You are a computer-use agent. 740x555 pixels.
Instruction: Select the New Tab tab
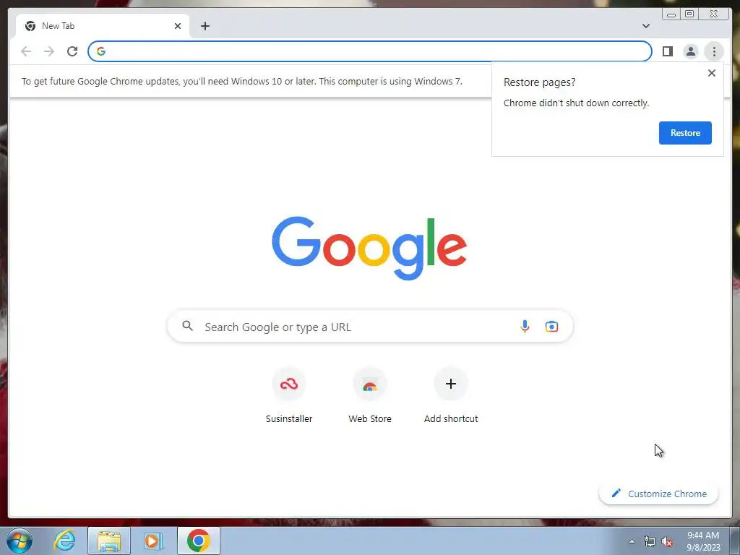coord(103,26)
